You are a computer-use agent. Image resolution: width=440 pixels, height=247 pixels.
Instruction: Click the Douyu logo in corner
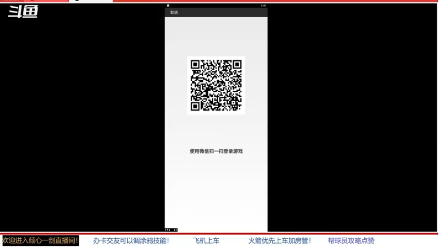(23, 12)
